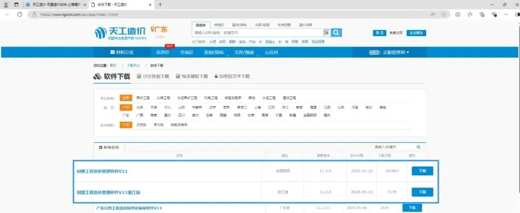Click the material name search field

pos(258,33)
